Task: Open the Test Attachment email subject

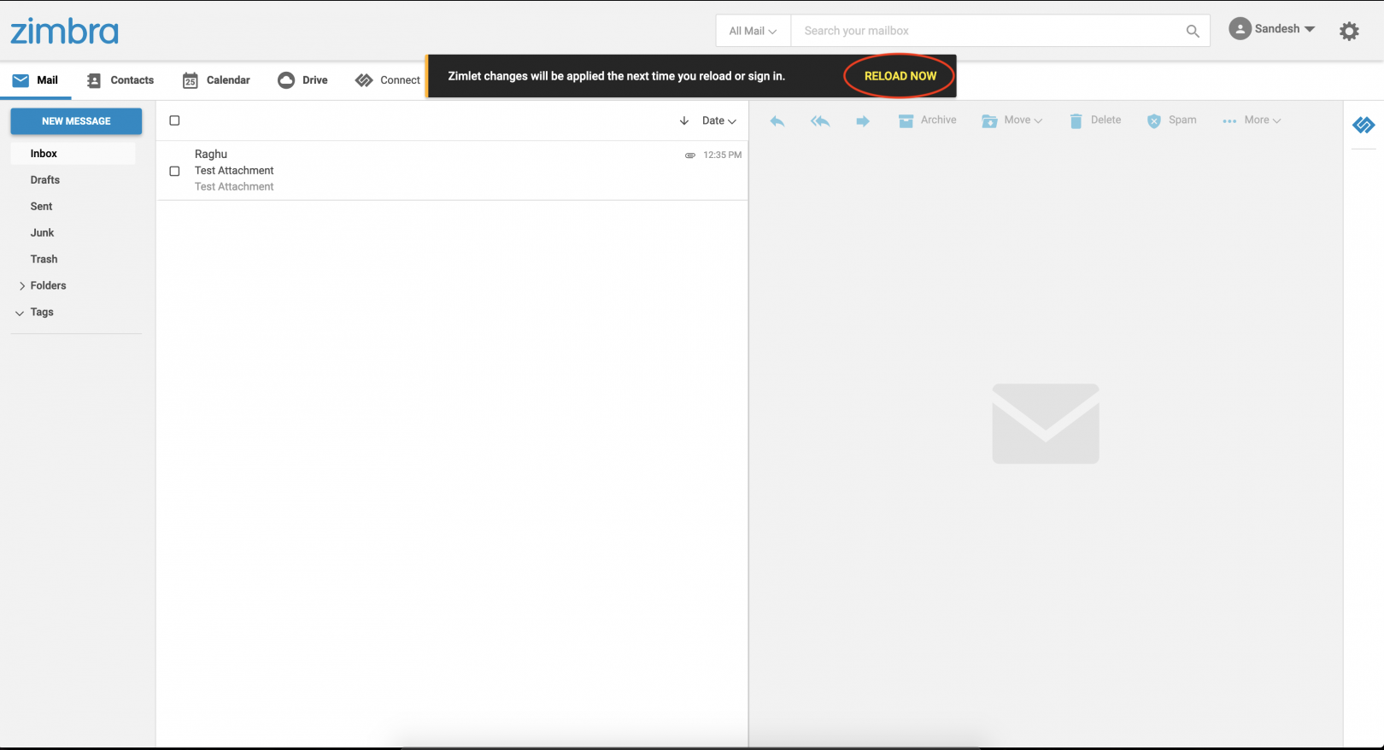Action: 234,171
